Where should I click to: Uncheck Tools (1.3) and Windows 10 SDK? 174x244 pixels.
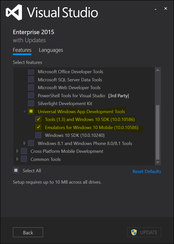point(38,119)
